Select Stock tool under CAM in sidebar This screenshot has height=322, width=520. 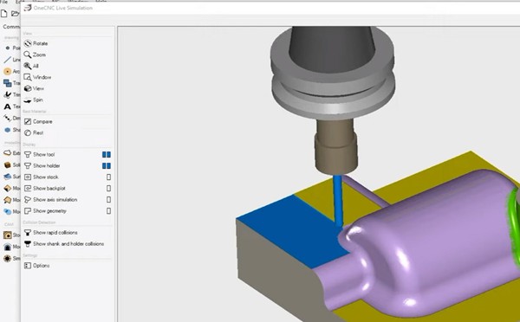[x=11, y=235]
